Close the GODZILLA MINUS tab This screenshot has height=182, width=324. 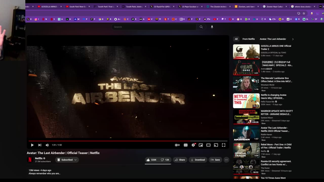(61, 7)
